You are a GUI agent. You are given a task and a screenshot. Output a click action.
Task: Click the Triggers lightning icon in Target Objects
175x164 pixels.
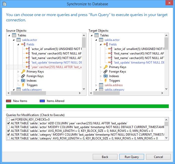tap(106, 81)
